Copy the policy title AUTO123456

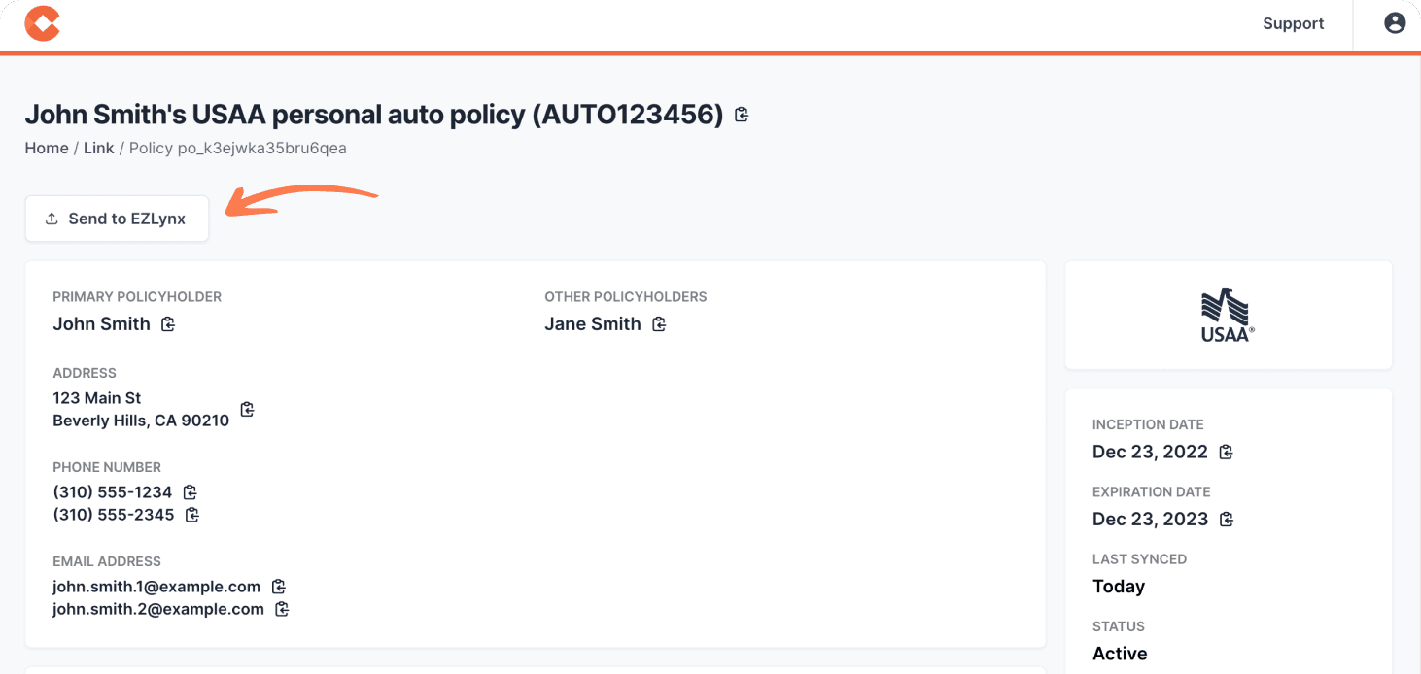click(742, 115)
